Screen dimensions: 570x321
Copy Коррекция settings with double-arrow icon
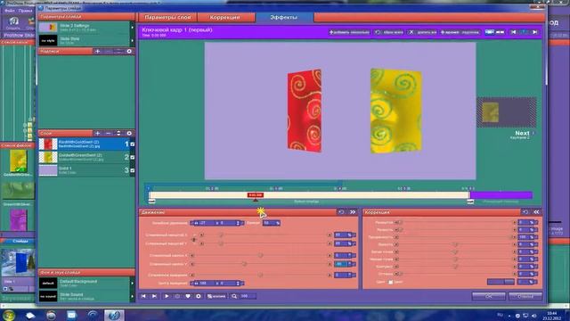coord(536,212)
